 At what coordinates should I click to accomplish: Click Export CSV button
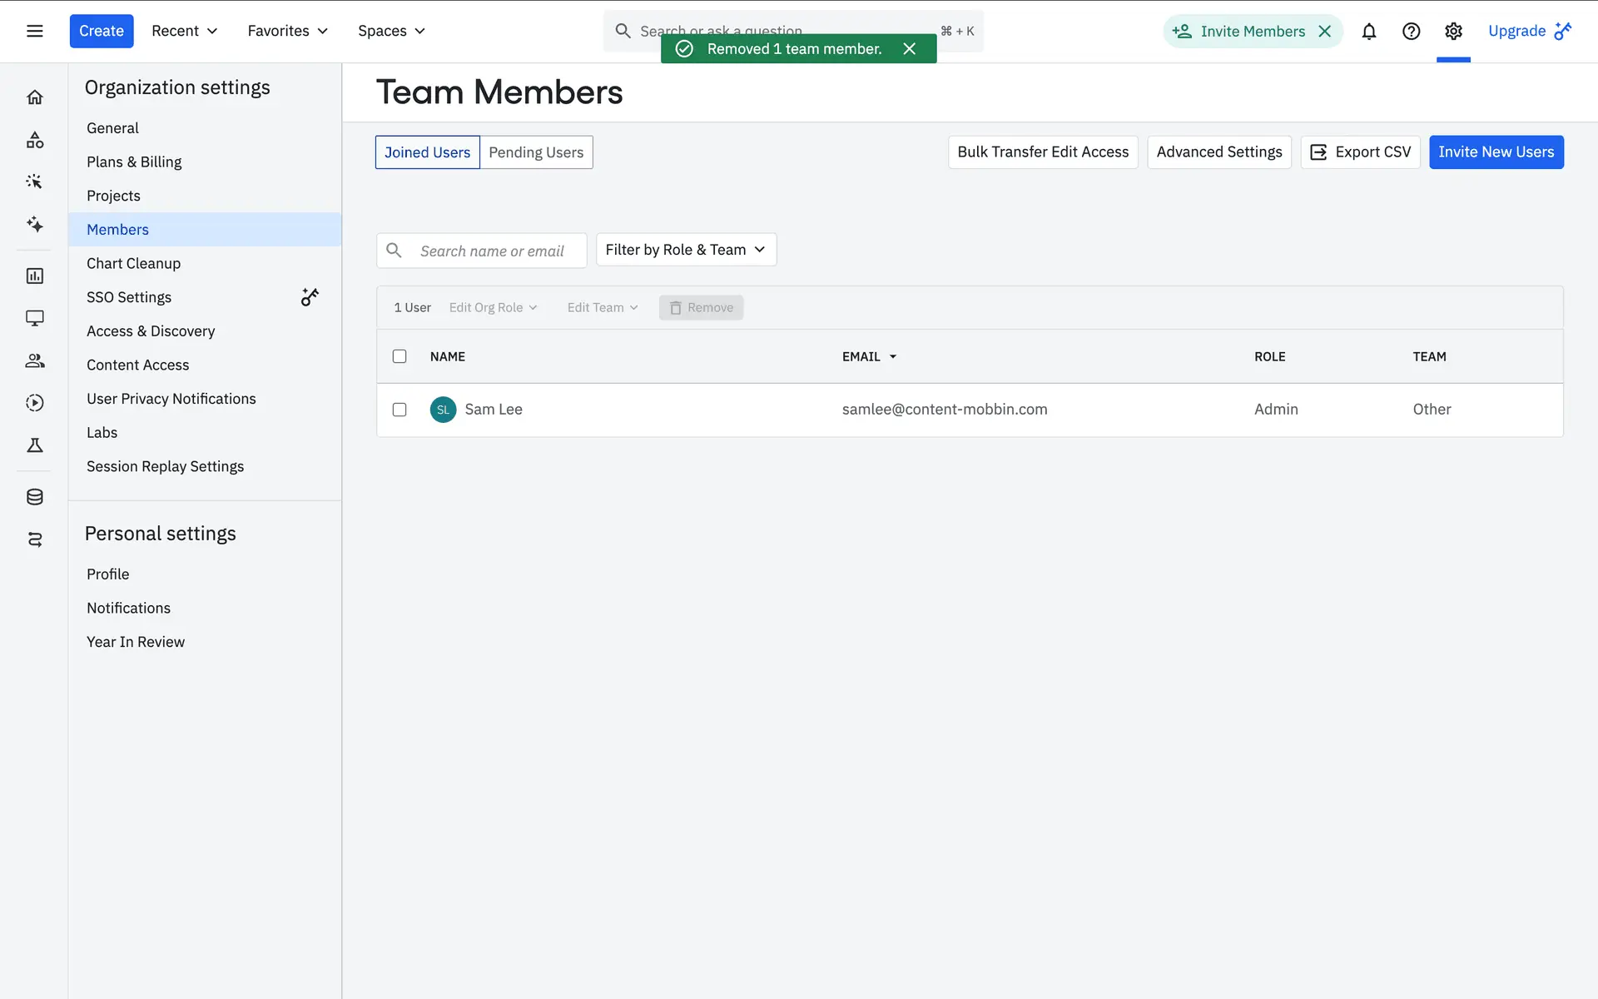point(1360,152)
